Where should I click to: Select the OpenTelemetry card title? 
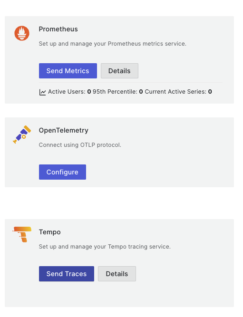pyautogui.click(x=64, y=130)
